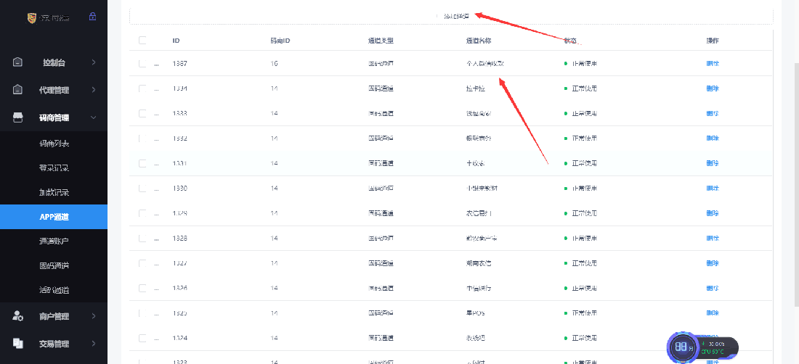
Task: Click the add channel button above table
Action: (x=451, y=16)
